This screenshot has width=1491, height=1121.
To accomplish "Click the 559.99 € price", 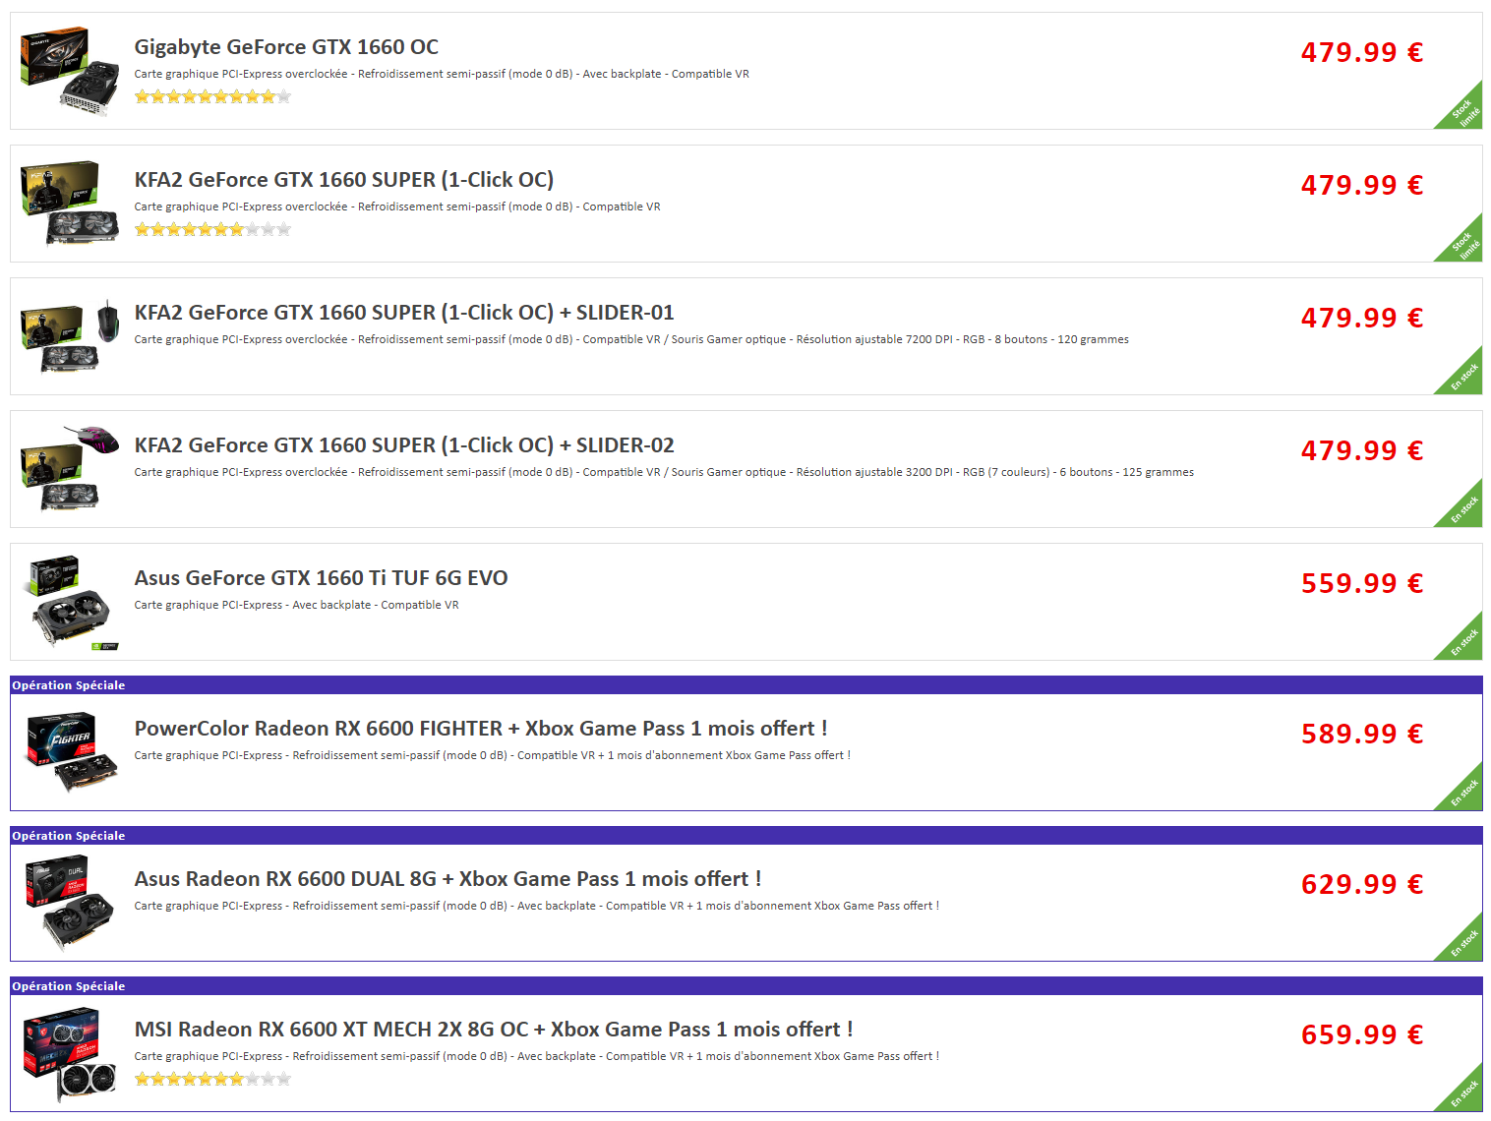I will click(x=1361, y=583).
